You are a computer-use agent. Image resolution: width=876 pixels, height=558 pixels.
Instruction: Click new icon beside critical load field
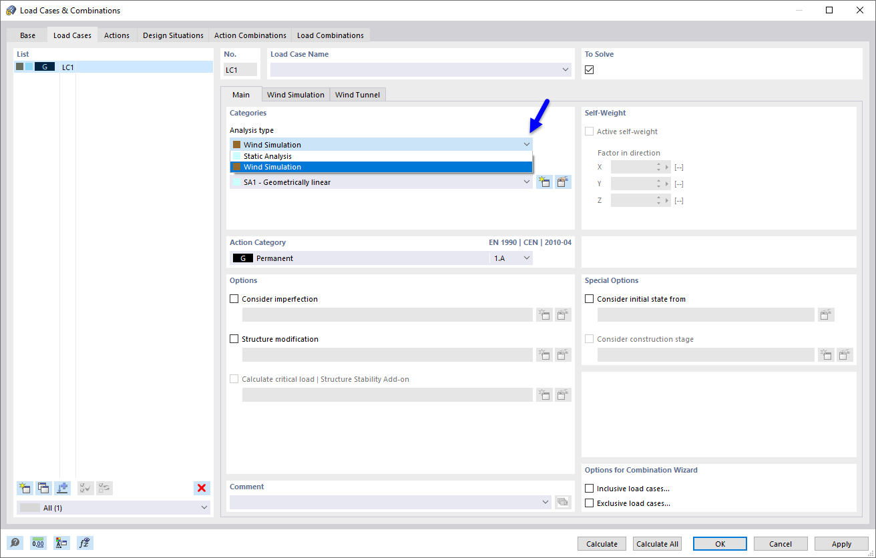point(544,394)
